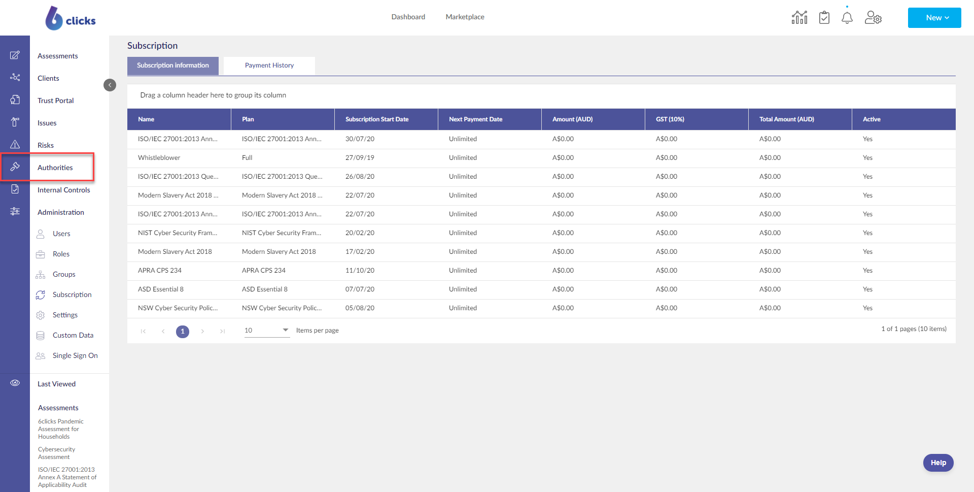The height and width of the screenshot is (492, 974).
Task: Open Clients in the side menu
Action: pos(48,78)
